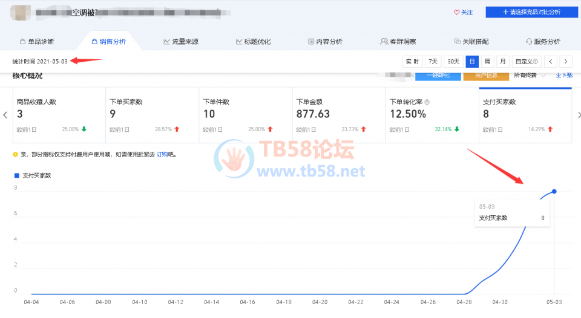This screenshot has height=318, width=581.
Task: Click the heart 关注 follow link
Action: coord(463,12)
